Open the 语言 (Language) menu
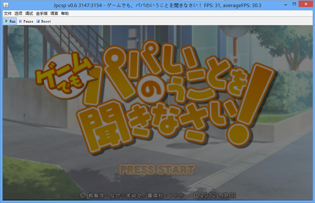Viewport: 315px width, 203px height. (x=54, y=14)
